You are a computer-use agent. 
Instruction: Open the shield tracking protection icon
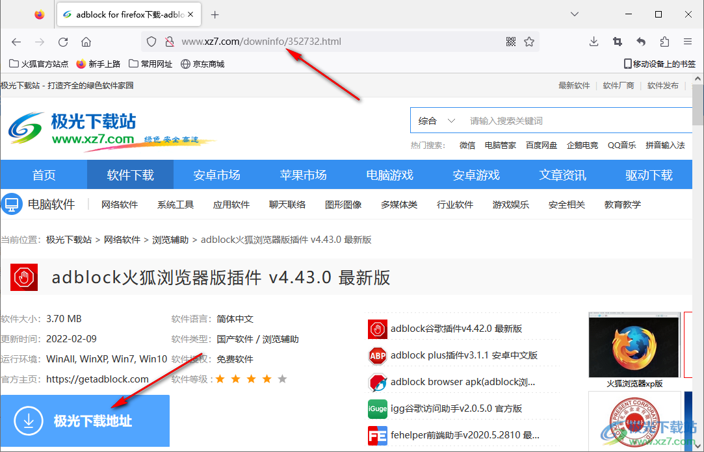151,42
